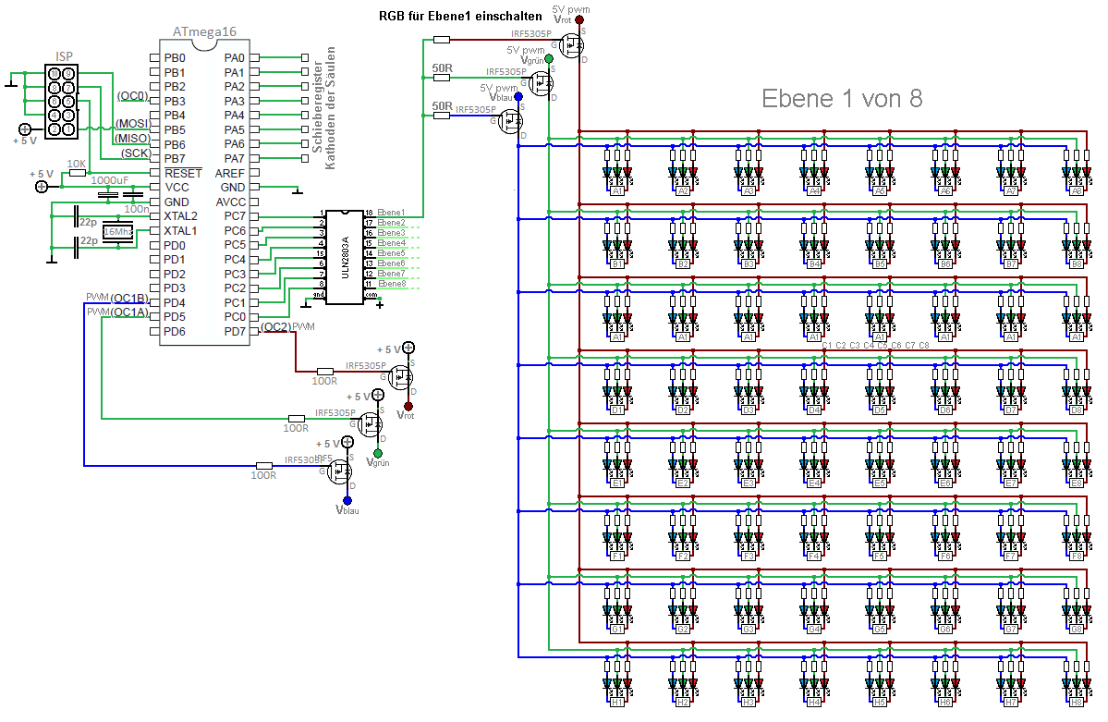Select the blue Vblau output node
Screen dimensions: 1108x722
347,501
